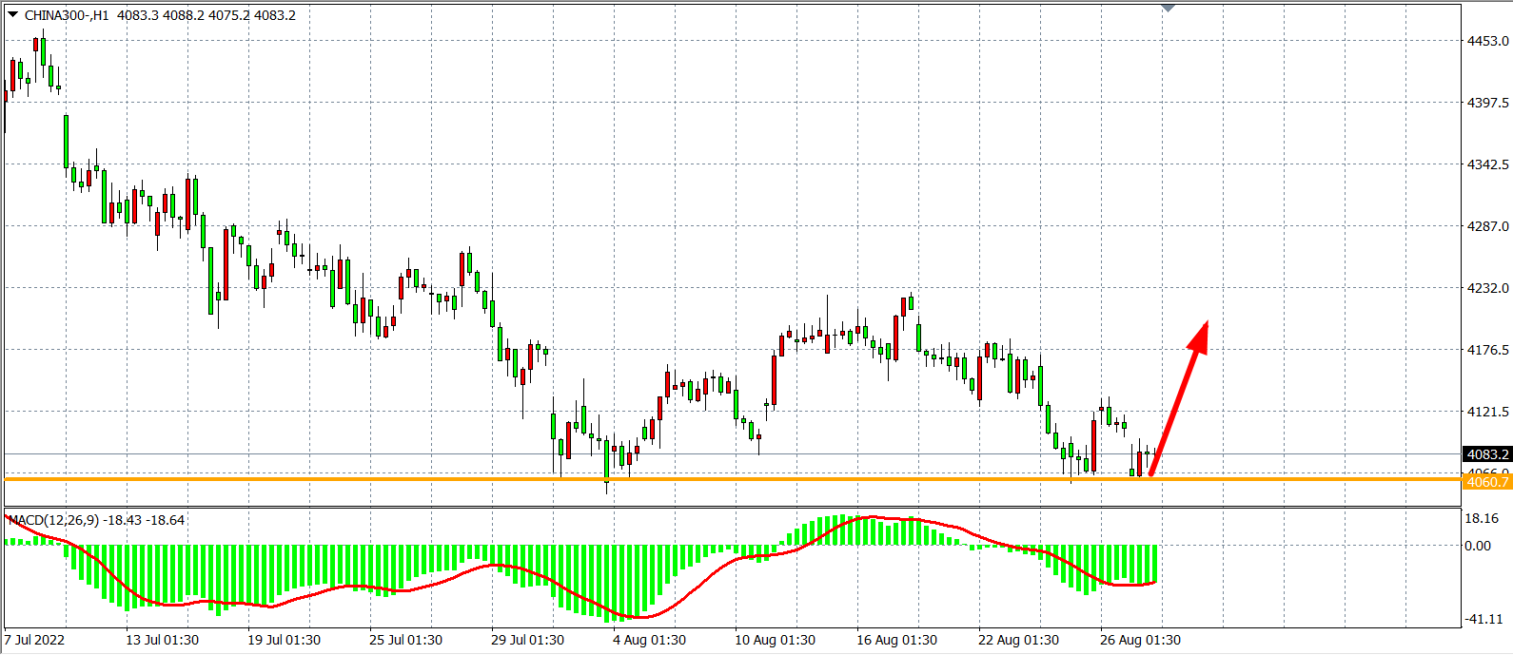
Task: Click the CHINA300-,H1 symbol title
Action: click(67, 15)
